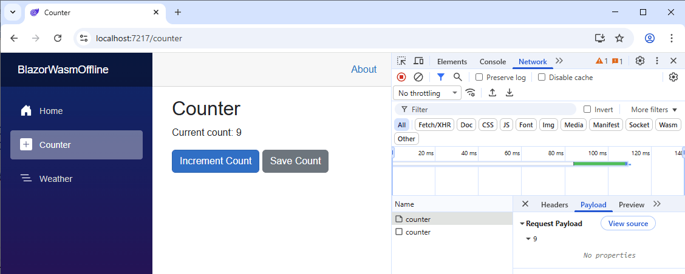Clear the network log

coord(418,77)
